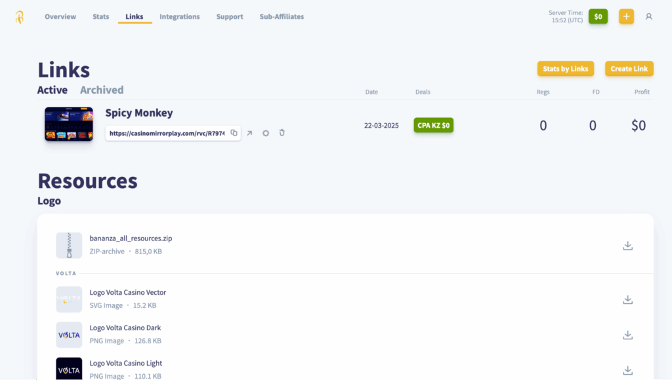Image resolution: width=672 pixels, height=380 pixels.
Task: Download Logo Volta Casino Light
Action: (x=627, y=371)
